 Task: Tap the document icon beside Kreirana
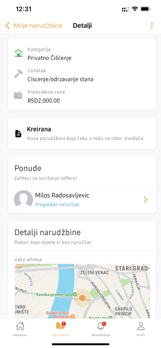(18, 134)
